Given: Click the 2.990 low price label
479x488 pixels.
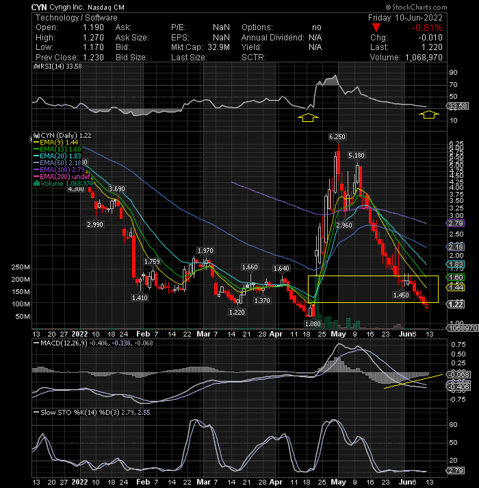Looking at the screenshot, I should coord(95,224).
